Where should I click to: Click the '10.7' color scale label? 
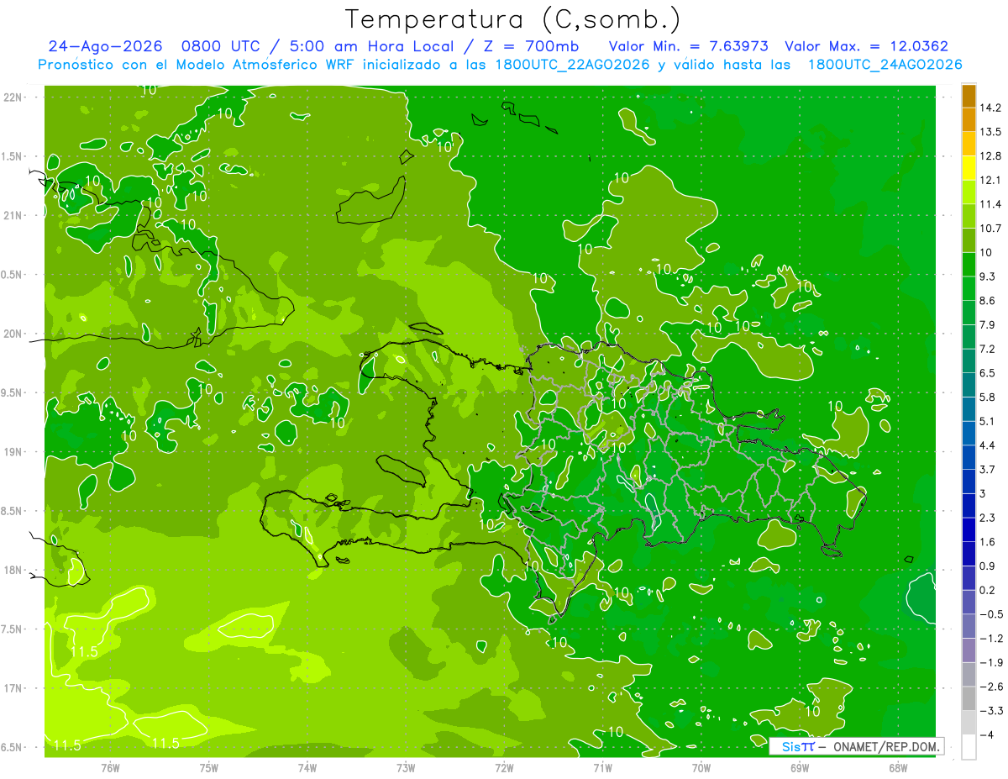[992, 229]
